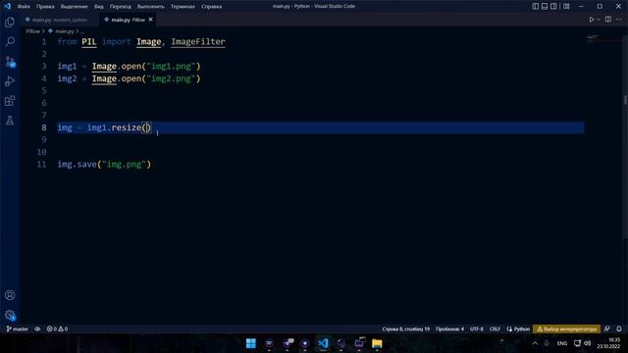Screen dimensions: 628x353
Task: Toggle primary sidebar layout icon
Action: click(536, 7)
